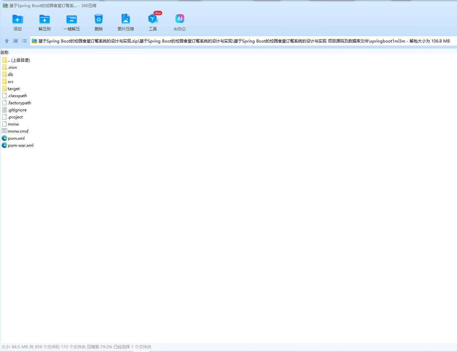Click the .factorypath file icon

click(x=4, y=103)
